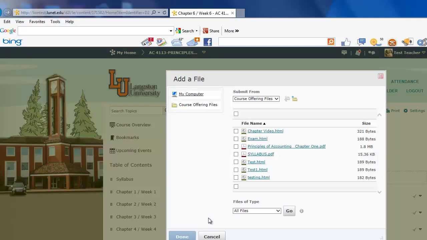
Task: Click the Search Topics input field
Action: 137,111
